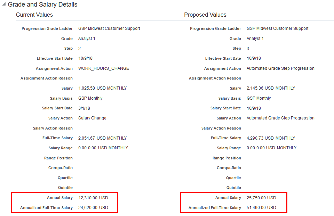Click proposed salary start date 10/9/18
The image size is (334, 216).
tap(254, 108)
